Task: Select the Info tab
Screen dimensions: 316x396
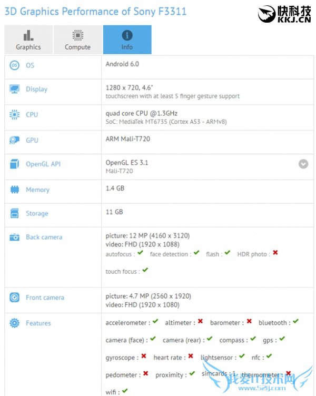Action: [127, 39]
